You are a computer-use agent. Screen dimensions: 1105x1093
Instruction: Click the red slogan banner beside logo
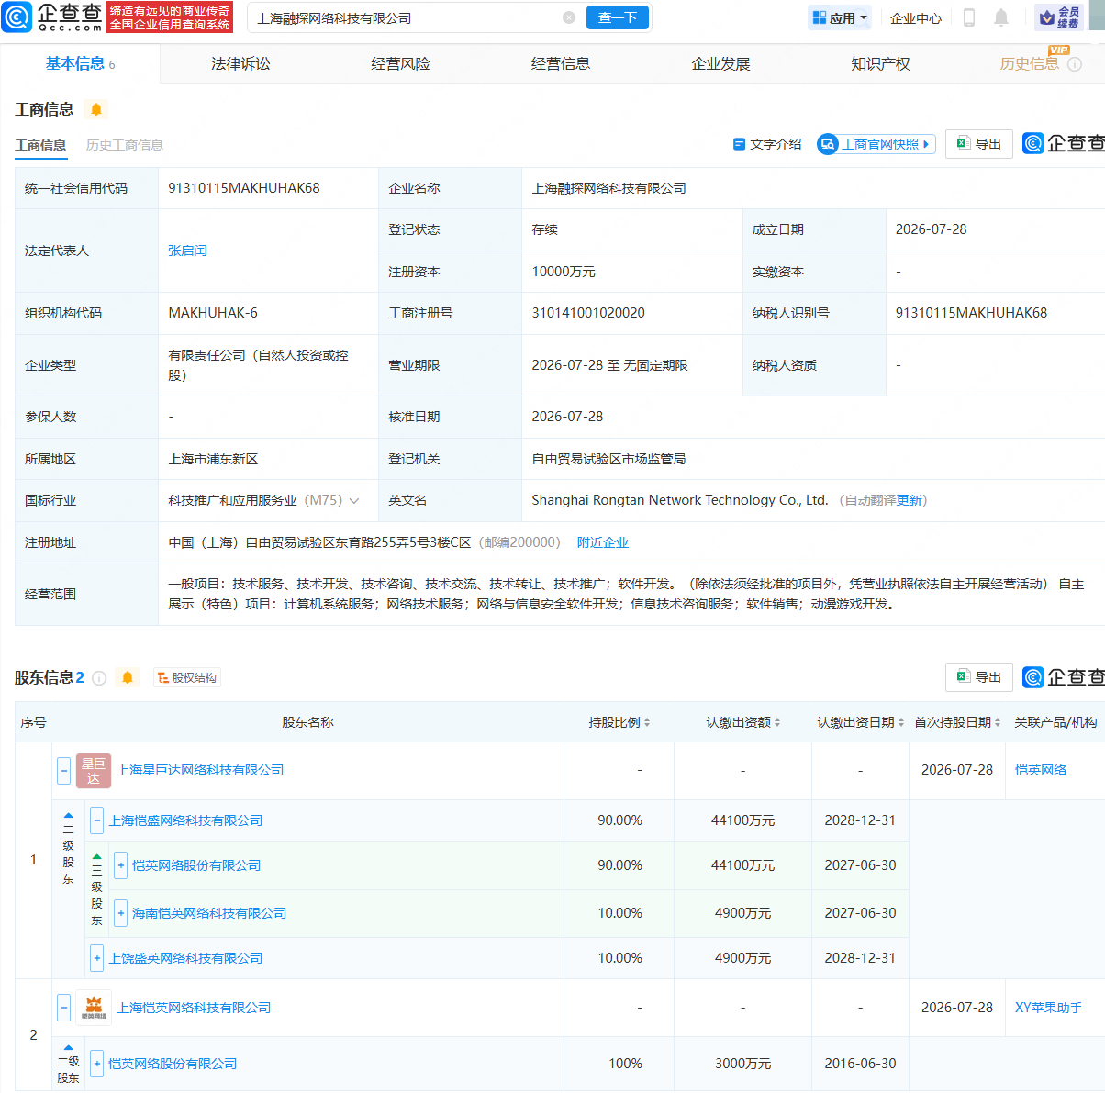[x=170, y=17]
